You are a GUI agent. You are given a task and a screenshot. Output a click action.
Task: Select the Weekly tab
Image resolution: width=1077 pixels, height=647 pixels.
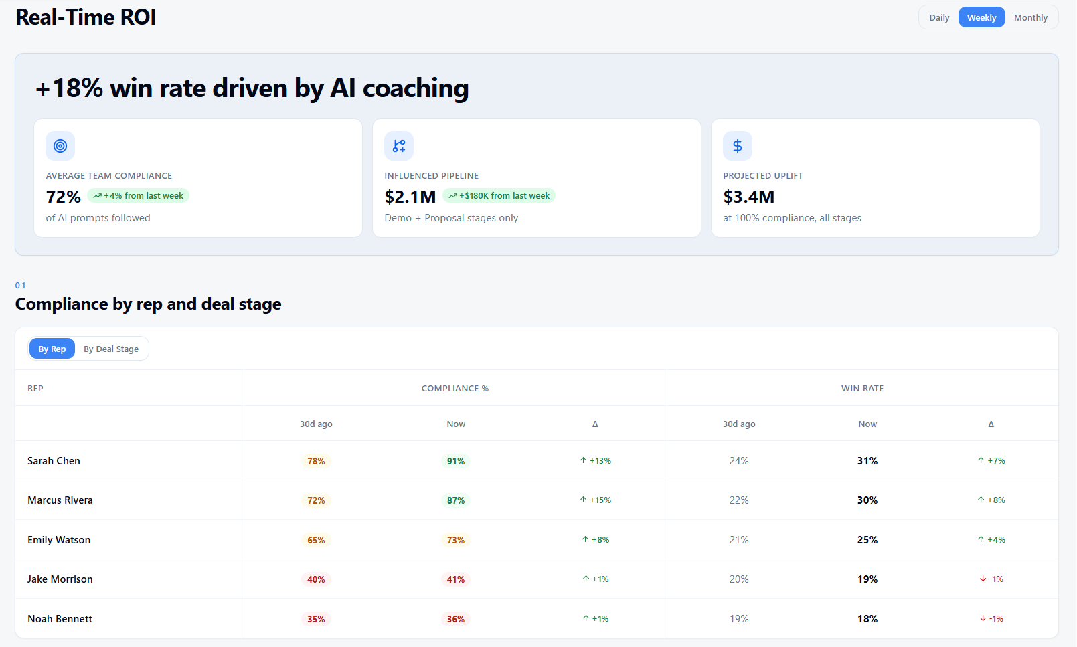(981, 17)
